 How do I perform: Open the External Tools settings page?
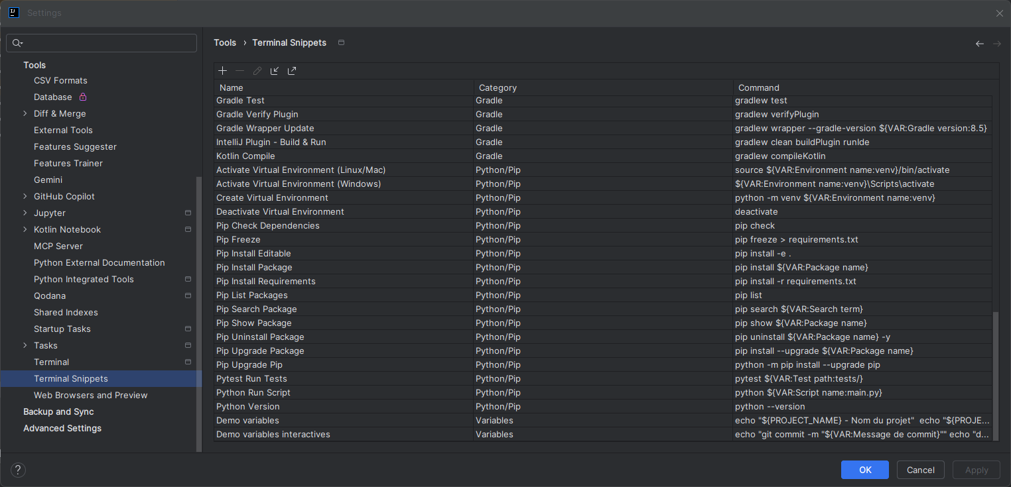point(63,130)
